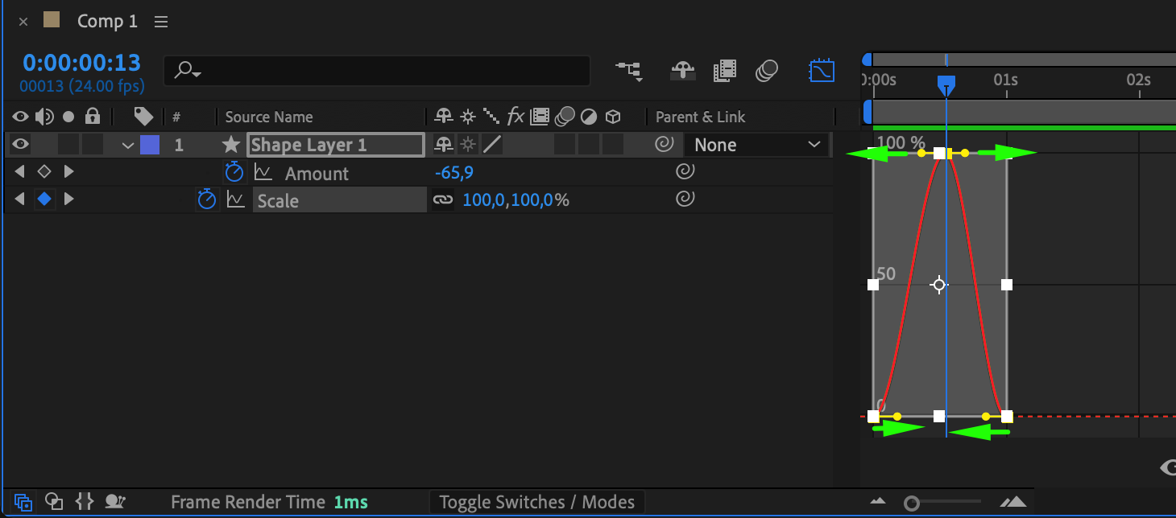The width and height of the screenshot is (1176, 518).
Task: Select the Comp 1 tab
Action: pyautogui.click(x=107, y=22)
